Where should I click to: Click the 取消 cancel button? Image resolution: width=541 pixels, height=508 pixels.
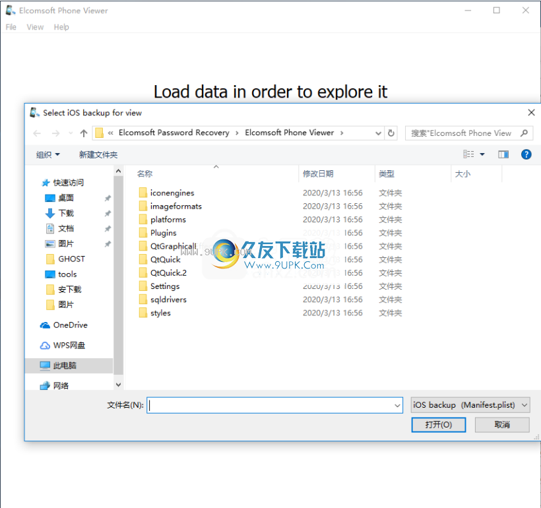pos(502,424)
